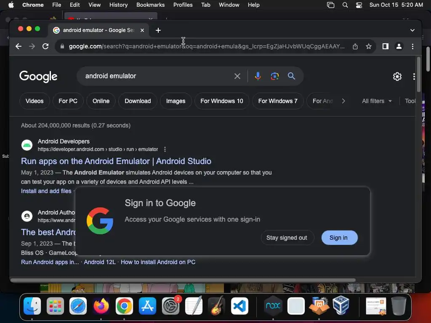431x323 pixels.
Task: Clear the search box text
Action: [237, 76]
